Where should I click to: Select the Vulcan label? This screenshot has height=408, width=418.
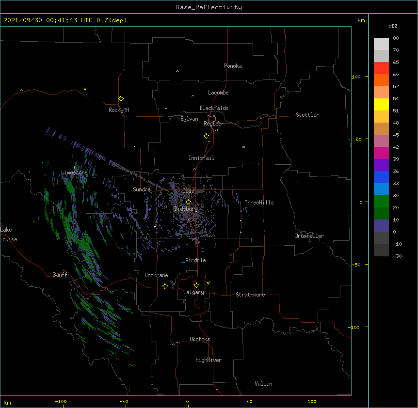coord(263,384)
